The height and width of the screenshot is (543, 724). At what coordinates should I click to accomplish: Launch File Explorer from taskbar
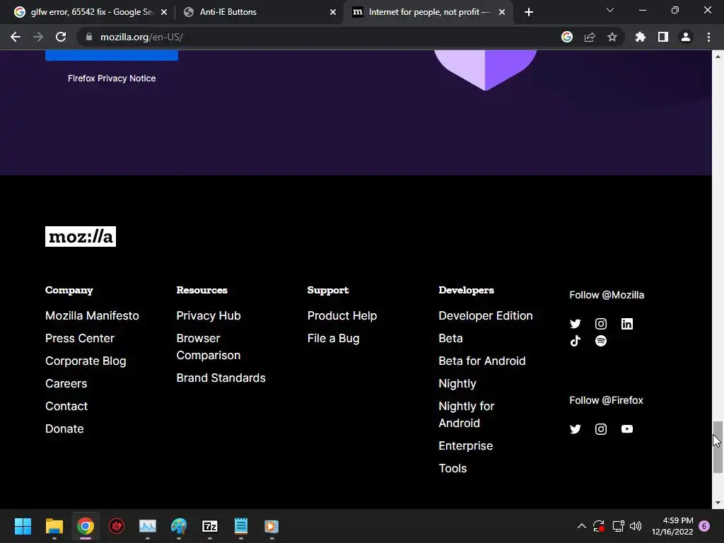coord(54,526)
